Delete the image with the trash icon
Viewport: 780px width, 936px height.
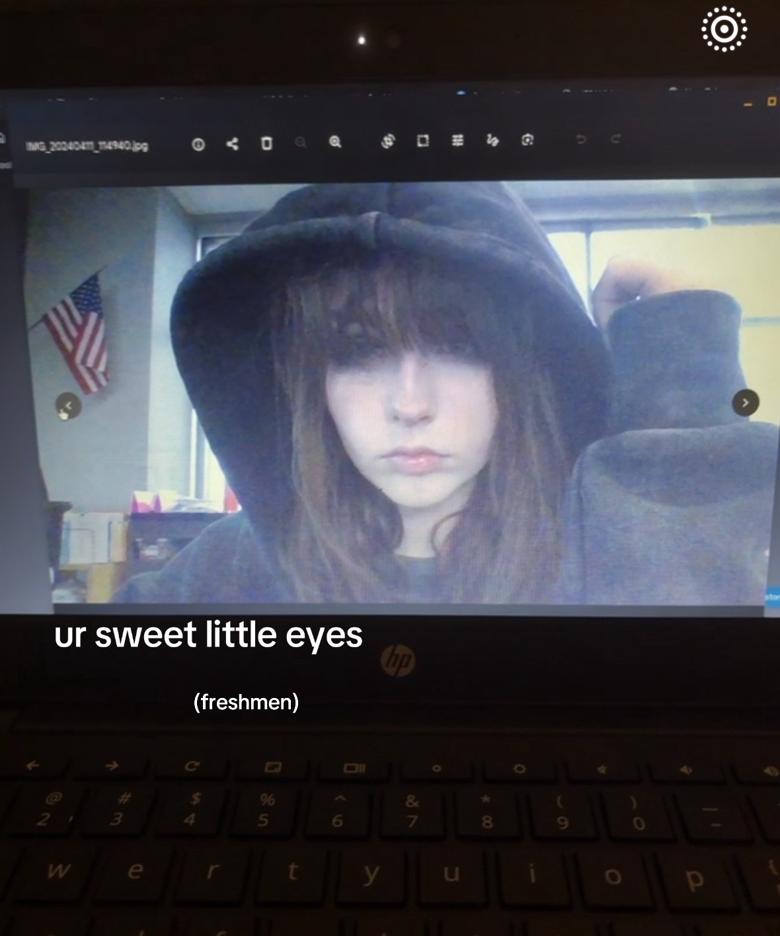pyautogui.click(x=266, y=143)
